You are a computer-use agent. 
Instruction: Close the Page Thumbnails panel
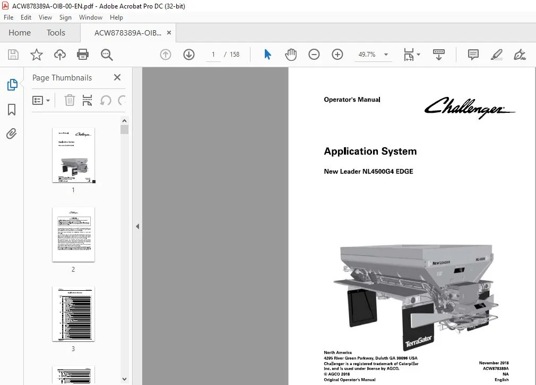click(117, 77)
